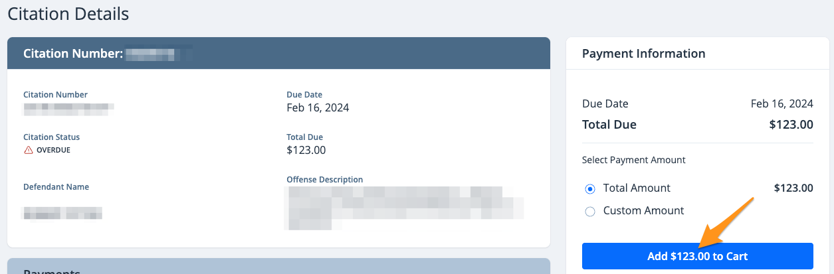Click the Offense Description field label
The image size is (834, 274).
coord(324,180)
